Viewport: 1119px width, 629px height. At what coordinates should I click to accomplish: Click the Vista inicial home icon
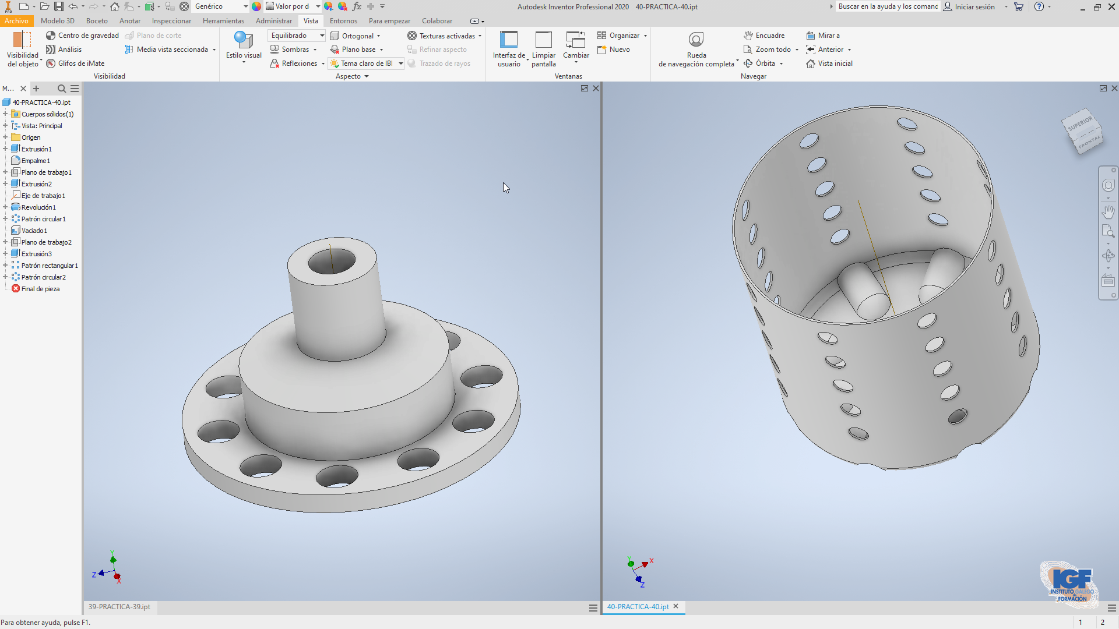(x=810, y=63)
